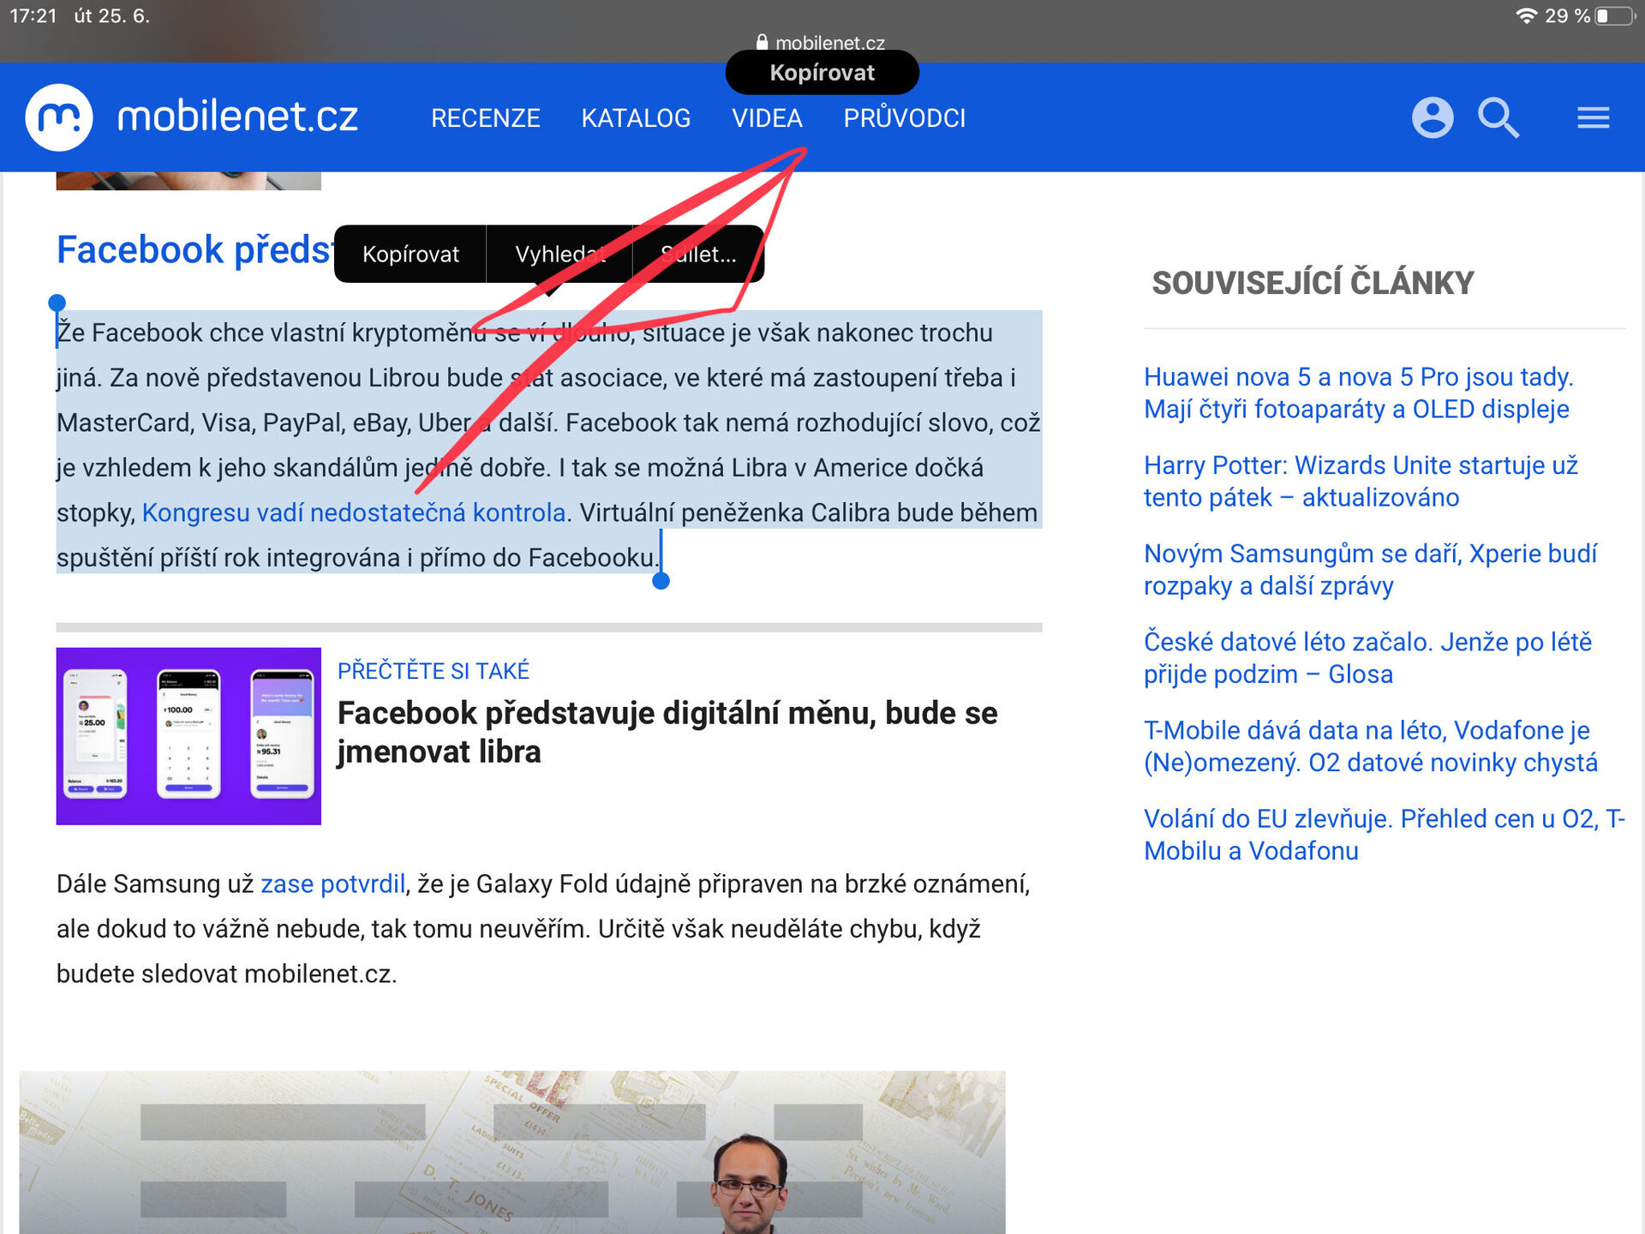Open the Sdílet option
This screenshot has height=1234, width=1645.
697,254
